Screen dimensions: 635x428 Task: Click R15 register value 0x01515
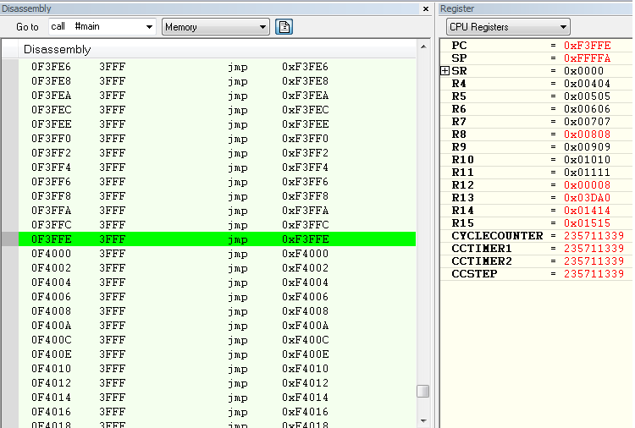588,223
